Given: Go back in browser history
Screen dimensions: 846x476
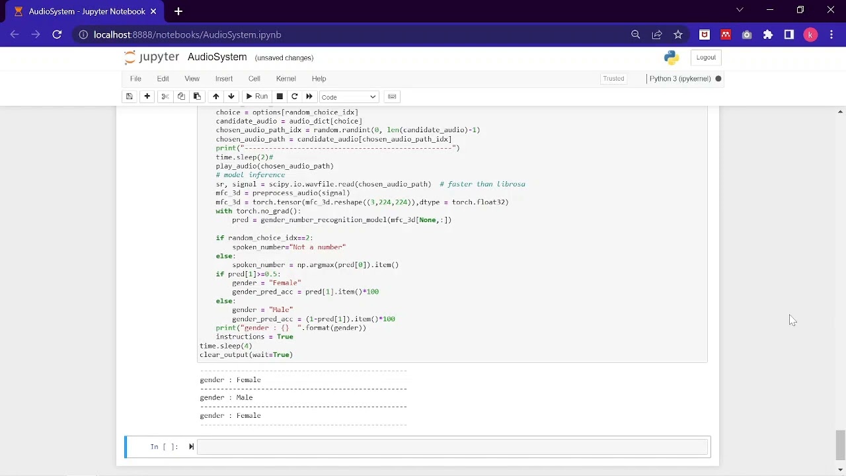Looking at the screenshot, I should [x=15, y=34].
